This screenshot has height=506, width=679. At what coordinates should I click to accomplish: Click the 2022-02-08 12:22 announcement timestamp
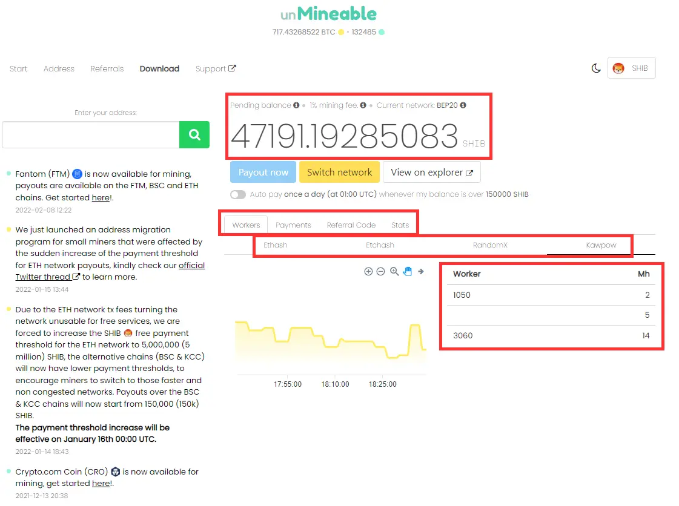[x=43, y=211]
